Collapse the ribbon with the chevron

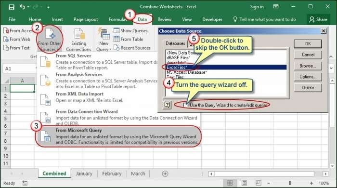(331, 56)
